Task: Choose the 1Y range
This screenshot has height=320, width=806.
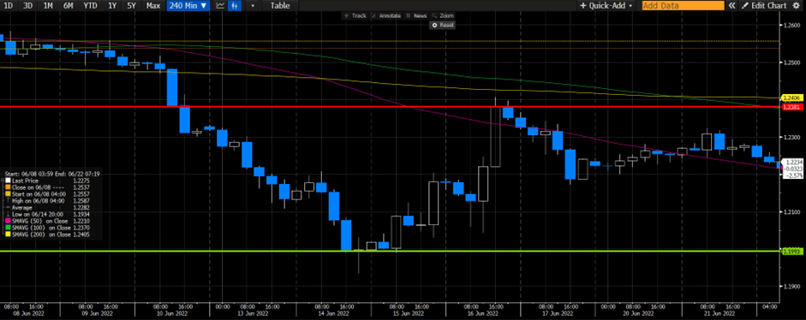Action: pyautogui.click(x=111, y=6)
